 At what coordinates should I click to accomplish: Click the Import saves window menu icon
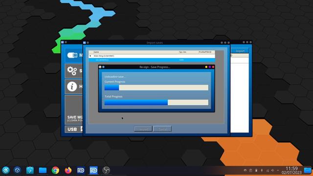tap(85, 43)
